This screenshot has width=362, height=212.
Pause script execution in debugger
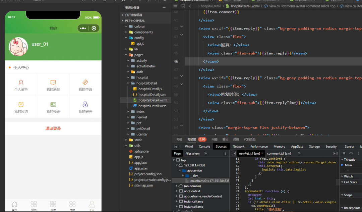[344, 153]
